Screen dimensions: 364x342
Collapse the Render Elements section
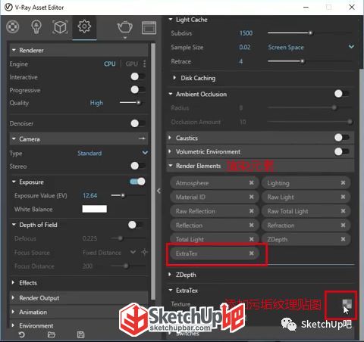[171, 166]
